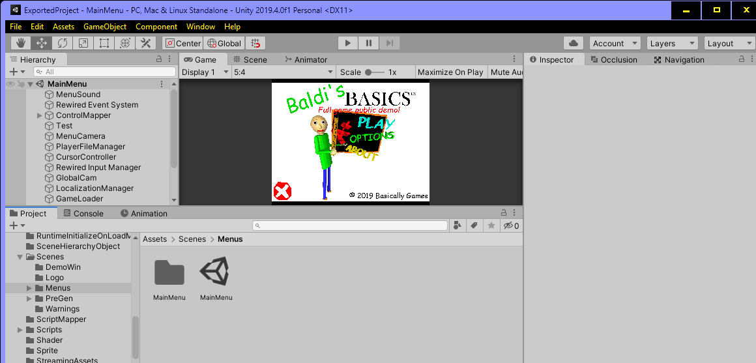
Task: Switch to the Animator tab
Action: click(306, 59)
